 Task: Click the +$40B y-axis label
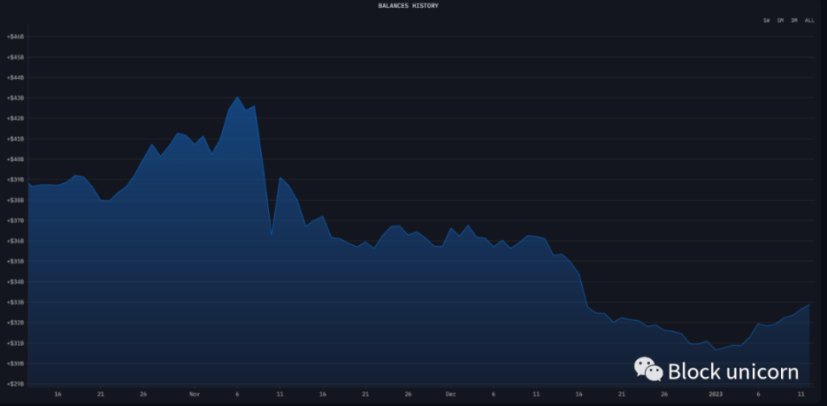(15, 159)
